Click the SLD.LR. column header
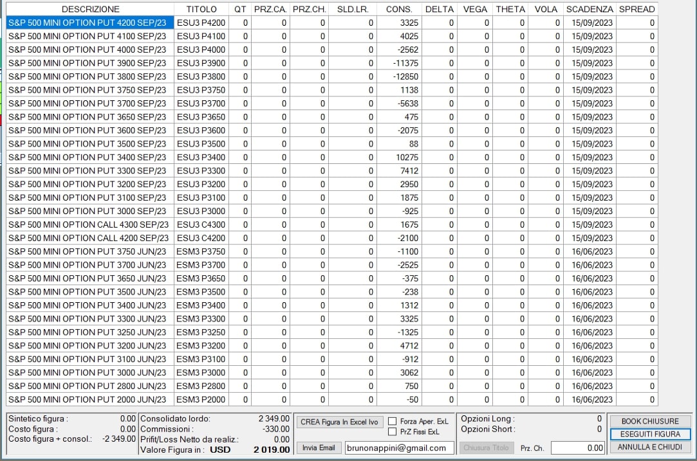 [x=353, y=10]
